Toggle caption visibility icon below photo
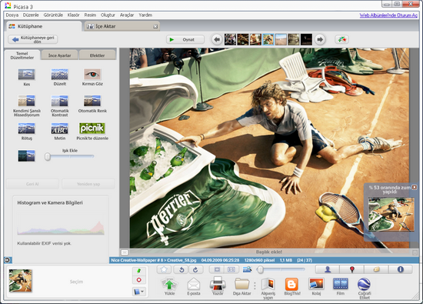Image resolution: width=423 pixels, height=304 pixels. pyautogui.click(x=125, y=252)
